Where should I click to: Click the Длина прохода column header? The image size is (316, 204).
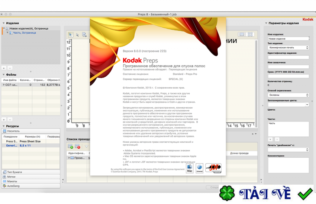239,153
